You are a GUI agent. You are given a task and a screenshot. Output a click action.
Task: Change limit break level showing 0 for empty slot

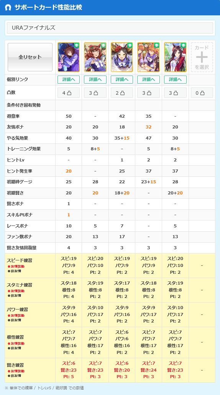202,93
